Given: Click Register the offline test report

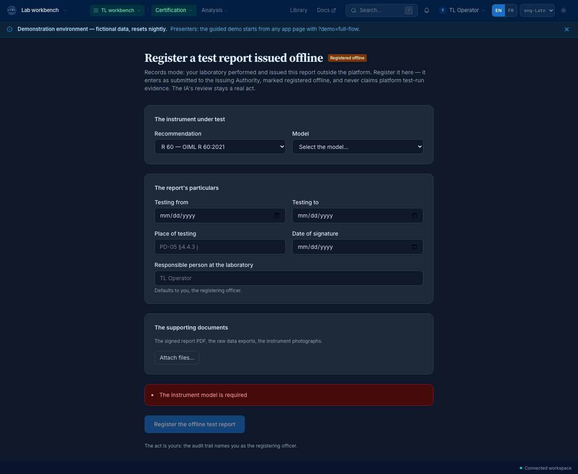Looking at the screenshot, I should pyautogui.click(x=195, y=424).
